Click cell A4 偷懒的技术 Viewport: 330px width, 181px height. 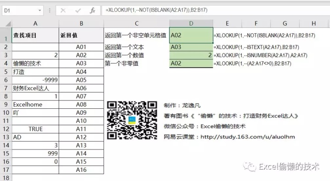click(x=35, y=64)
